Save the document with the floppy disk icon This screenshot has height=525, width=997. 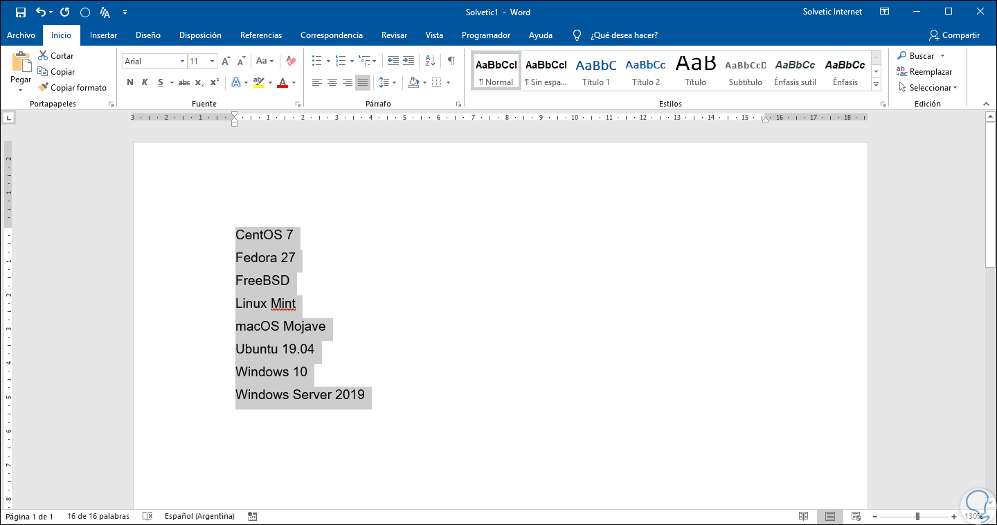(21, 12)
